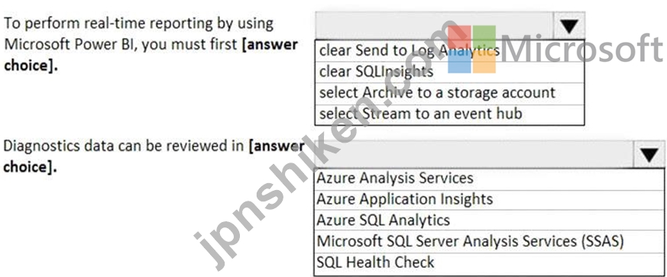Viewport: 667px width, 277px height.
Task: Click the empty first dropdown field
Action: [434, 26]
